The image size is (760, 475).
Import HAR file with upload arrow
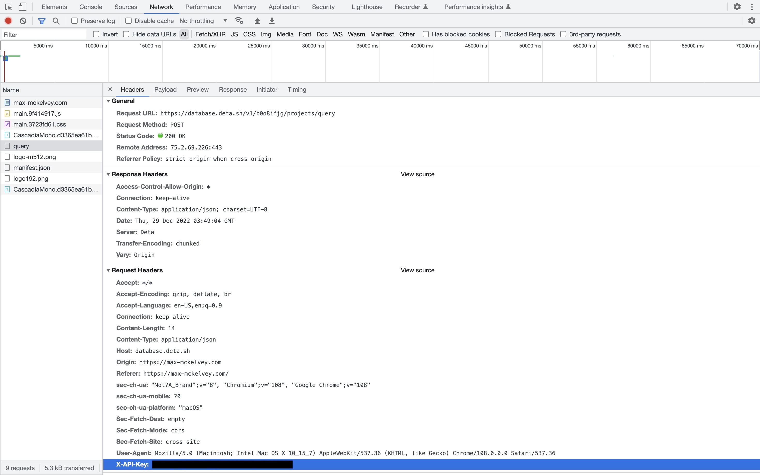click(257, 21)
